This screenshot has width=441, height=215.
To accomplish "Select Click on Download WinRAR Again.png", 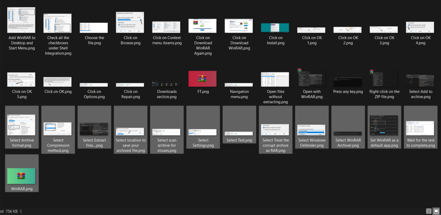I will click(202, 25).
